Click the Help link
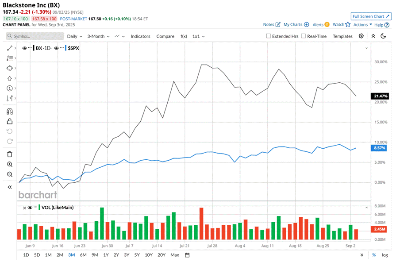The image size is (400, 262). point(379,25)
